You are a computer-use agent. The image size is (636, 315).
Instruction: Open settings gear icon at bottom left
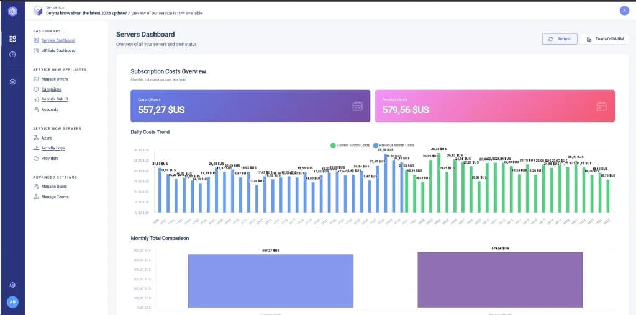point(12,285)
